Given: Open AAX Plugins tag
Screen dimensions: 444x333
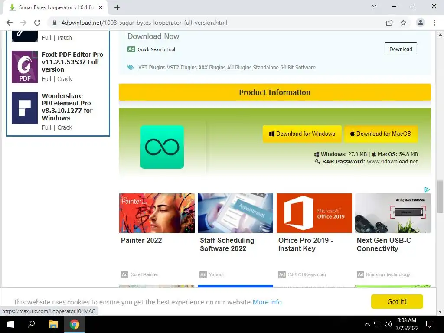Looking at the screenshot, I should coord(212,67).
